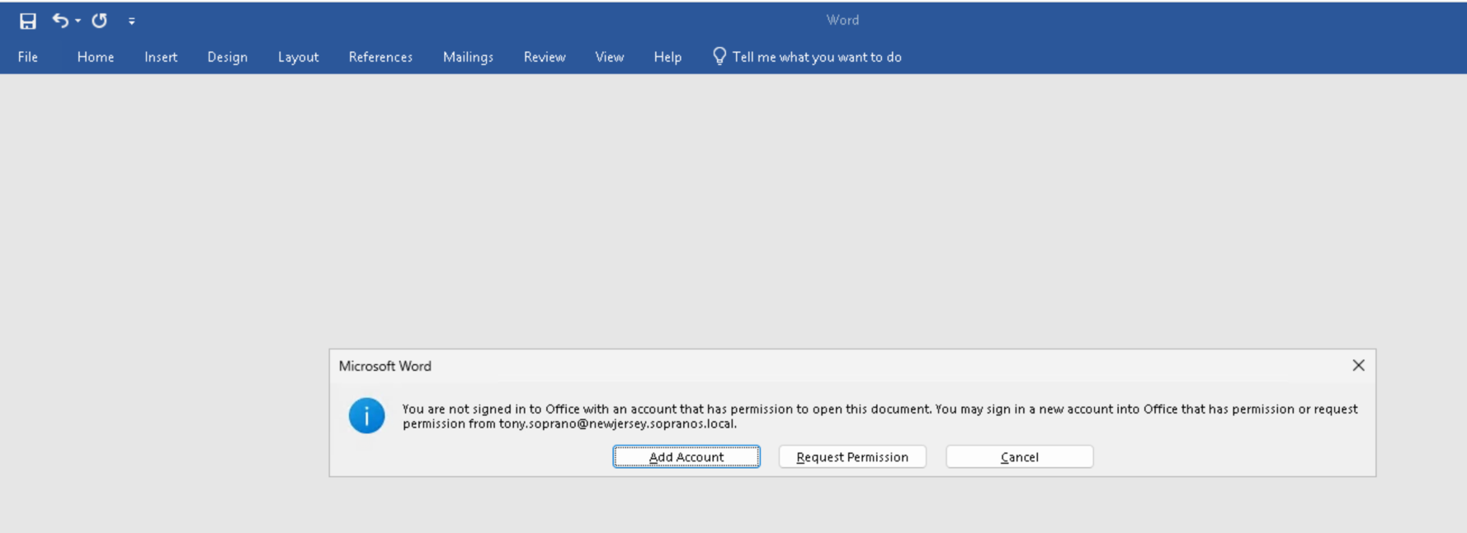Image resolution: width=1467 pixels, height=533 pixels.
Task: Click the tony.soprano@newjersey.sopranos.local address text
Action: point(616,423)
